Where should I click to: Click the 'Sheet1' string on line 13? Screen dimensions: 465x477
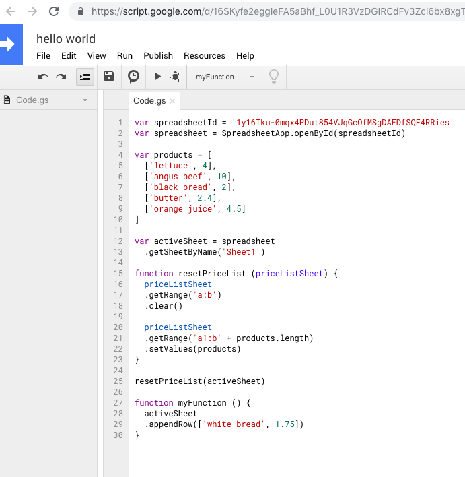coord(241,252)
